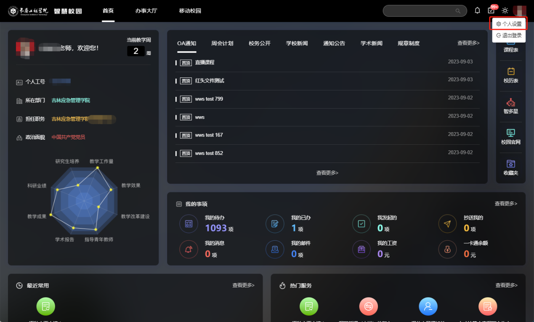Screen dimensions: 534x322
Task: Switch to the 周会计划 tab
Action: pyautogui.click(x=222, y=43)
